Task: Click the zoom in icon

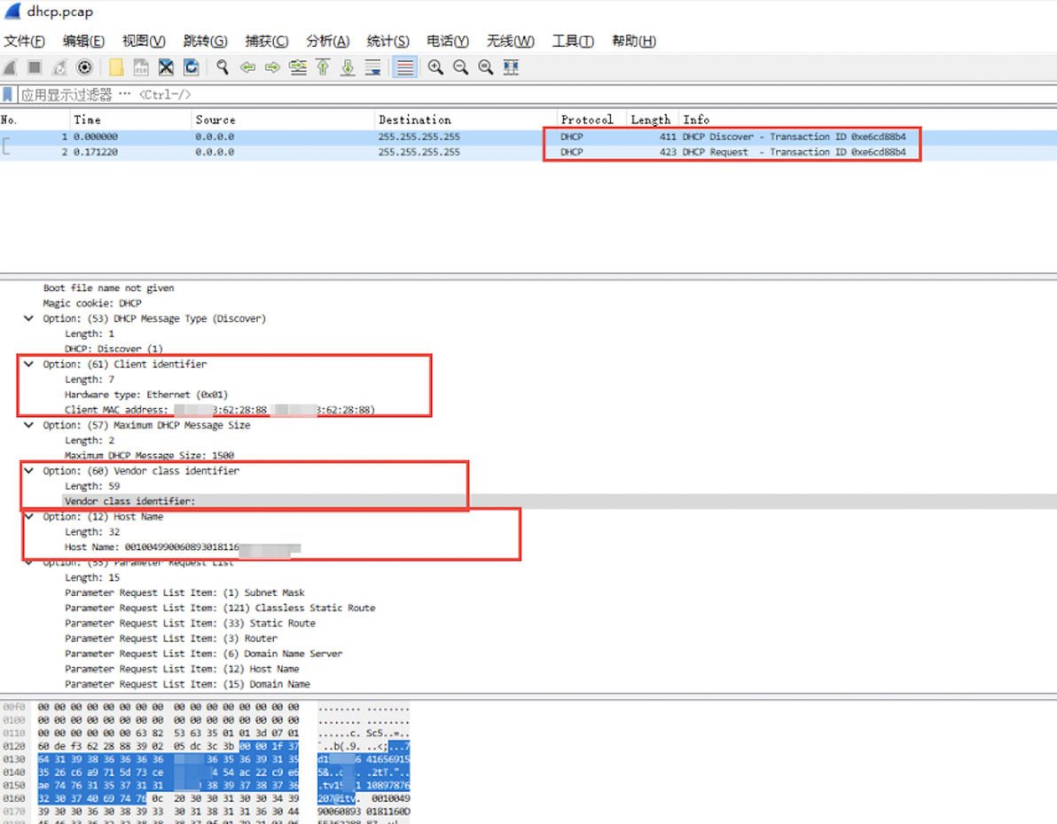Action: (435, 67)
